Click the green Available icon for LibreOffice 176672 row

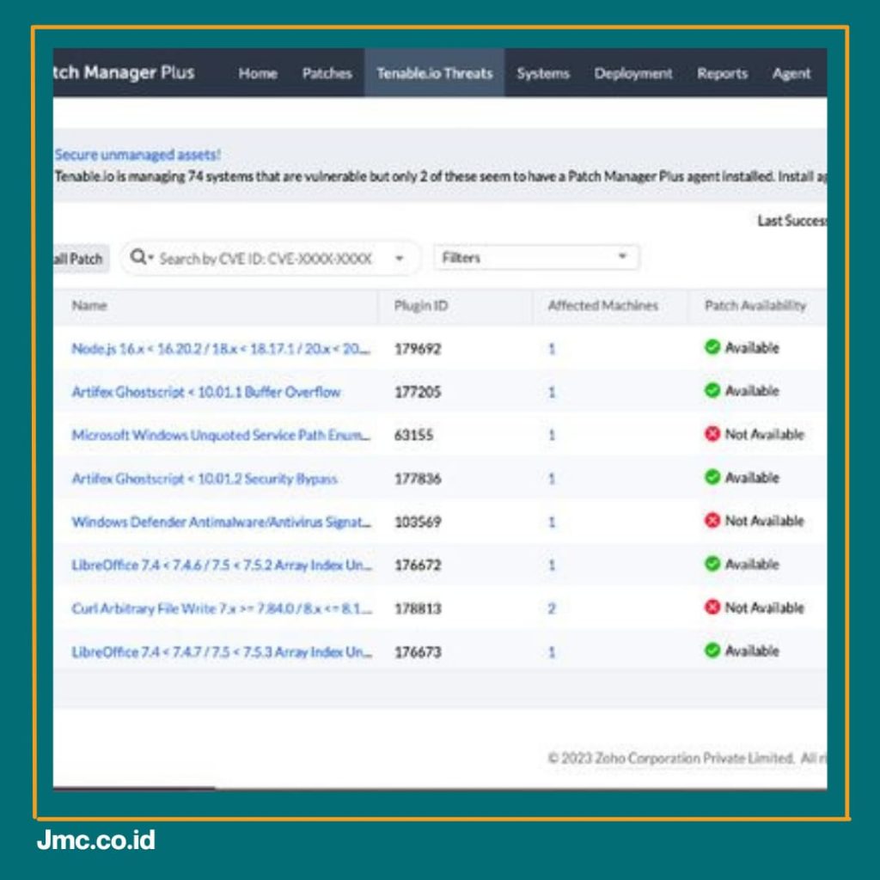click(712, 564)
